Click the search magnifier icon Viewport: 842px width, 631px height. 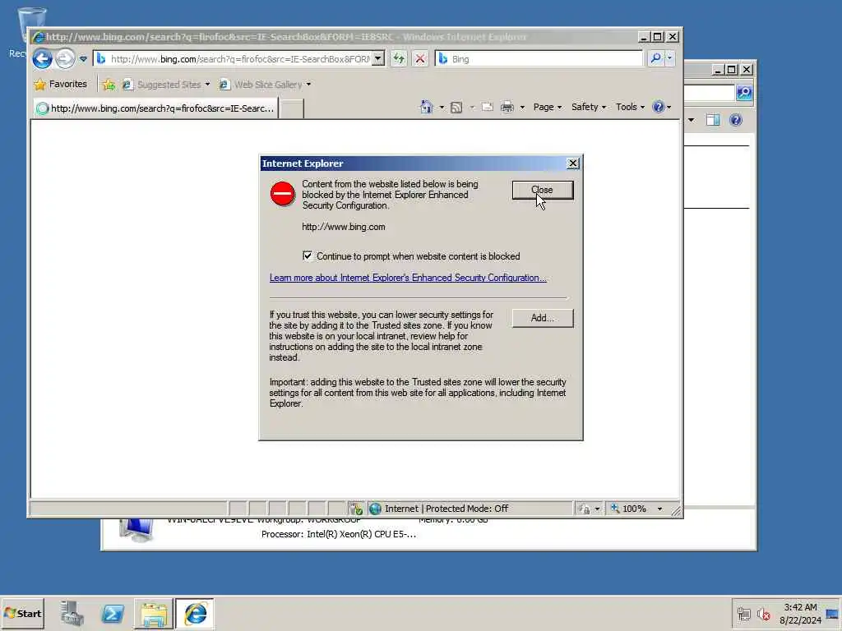point(655,58)
